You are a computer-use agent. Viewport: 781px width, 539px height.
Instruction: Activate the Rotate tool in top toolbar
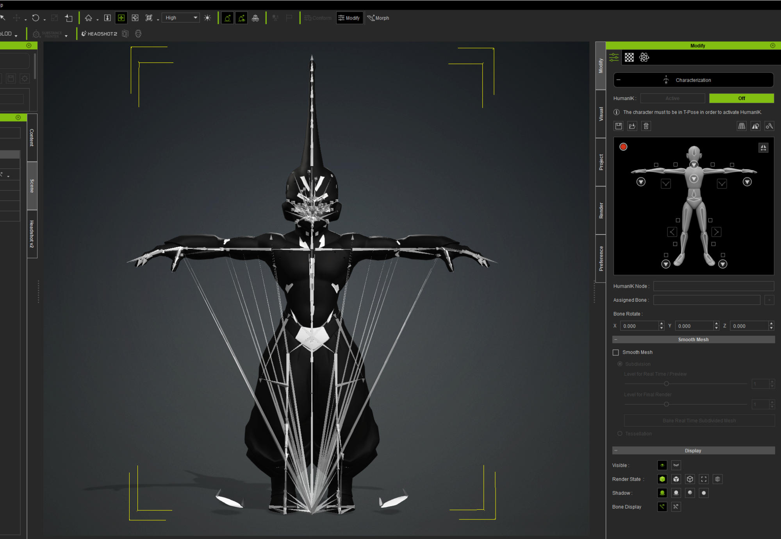click(x=36, y=18)
